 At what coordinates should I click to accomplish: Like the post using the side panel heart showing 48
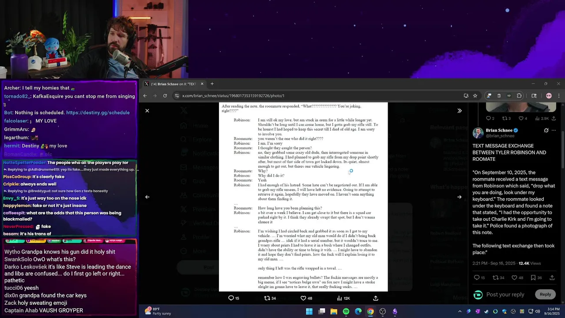[x=517, y=278]
